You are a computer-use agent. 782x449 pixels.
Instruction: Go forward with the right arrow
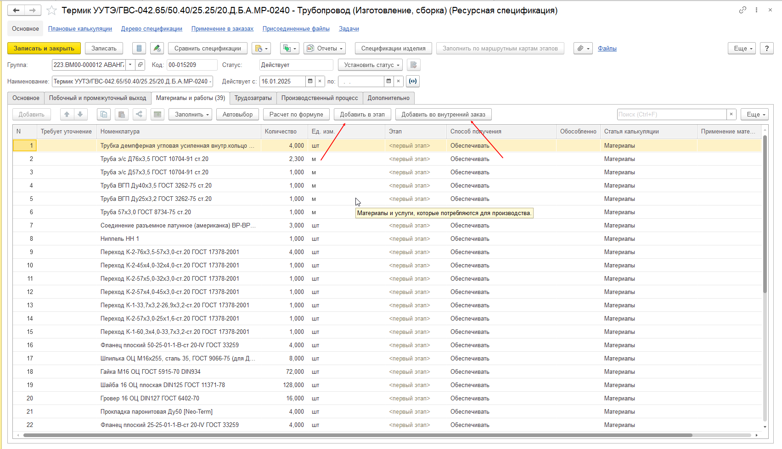click(33, 10)
